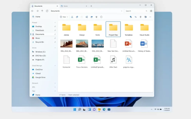Show hidden system tray icons chevron
Screen dimensions: 191x119
tap(152, 109)
